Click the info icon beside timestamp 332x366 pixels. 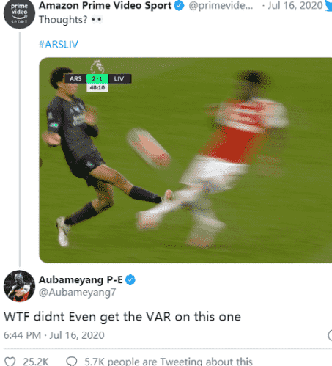click(x=330, y=335)
